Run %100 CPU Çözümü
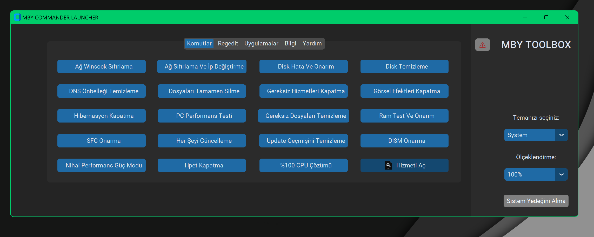Screen dimensions: 594x237 click(304, 165)
